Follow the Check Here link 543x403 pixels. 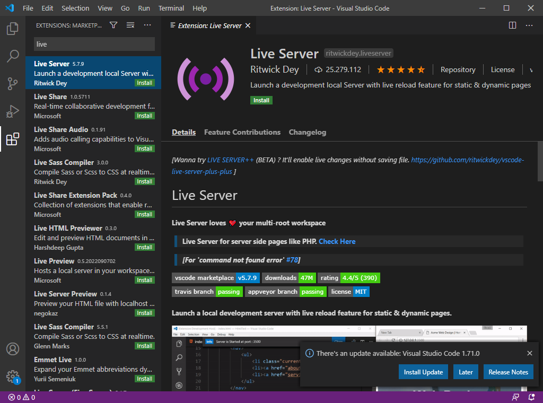[337, 242]
